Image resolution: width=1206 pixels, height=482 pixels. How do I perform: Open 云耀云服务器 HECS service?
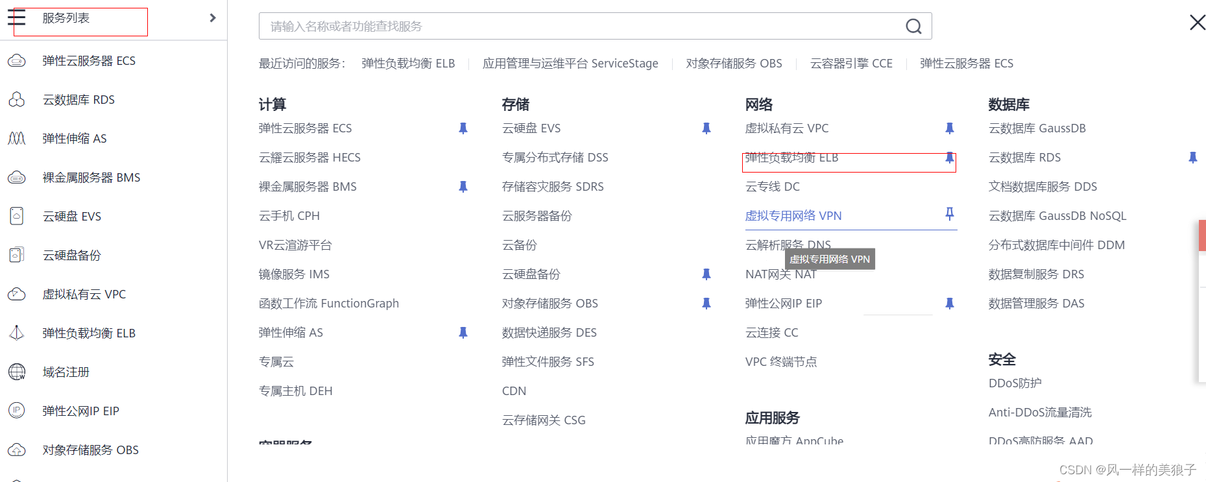pos(309,158)
